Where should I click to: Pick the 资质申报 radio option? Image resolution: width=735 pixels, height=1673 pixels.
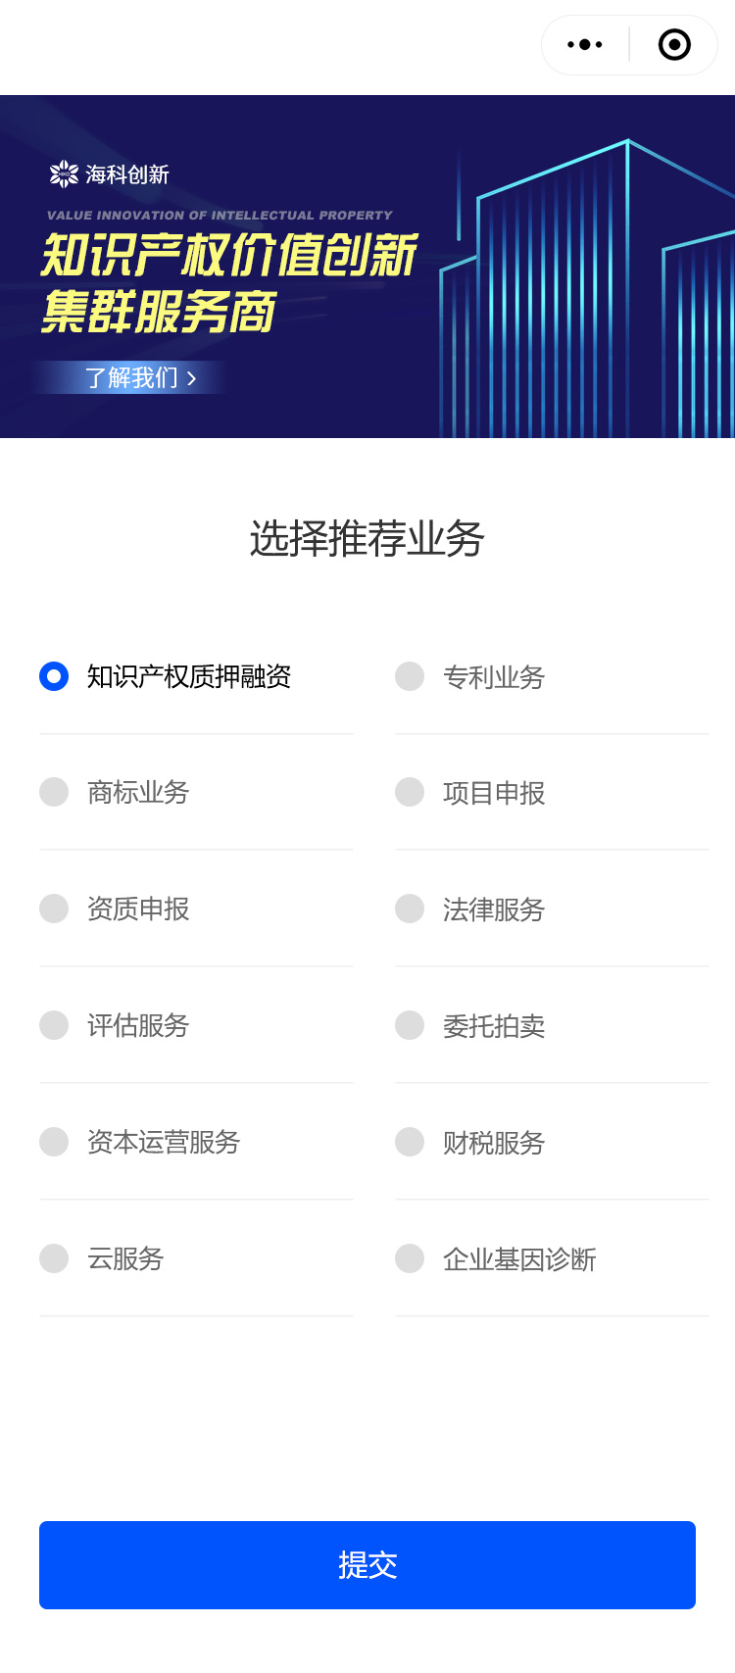pyautogui.click(x=54, y=909)
